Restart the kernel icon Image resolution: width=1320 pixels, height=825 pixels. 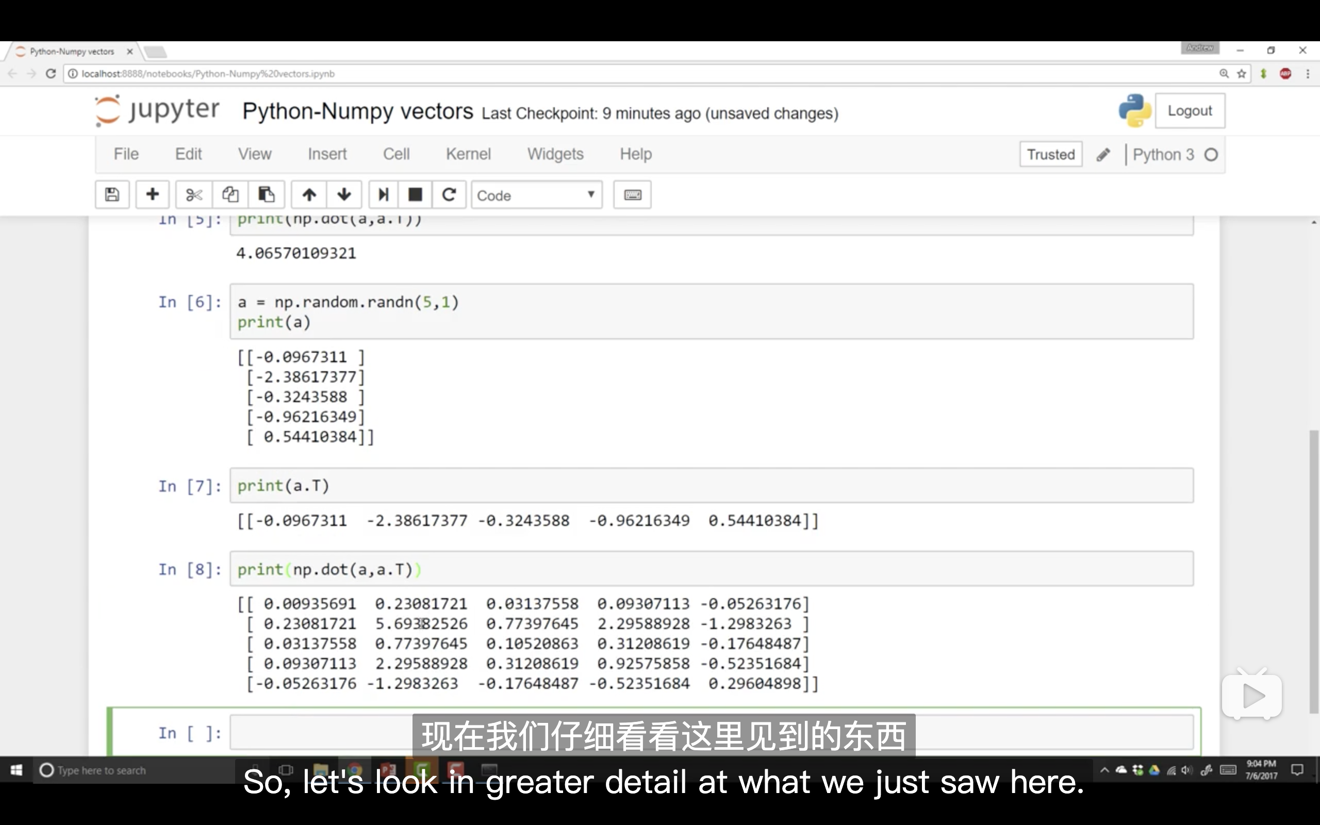pyautogui.click(x=449, y=195)
